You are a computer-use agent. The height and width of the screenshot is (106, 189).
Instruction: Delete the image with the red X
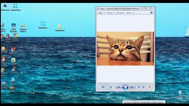[150, 87]
